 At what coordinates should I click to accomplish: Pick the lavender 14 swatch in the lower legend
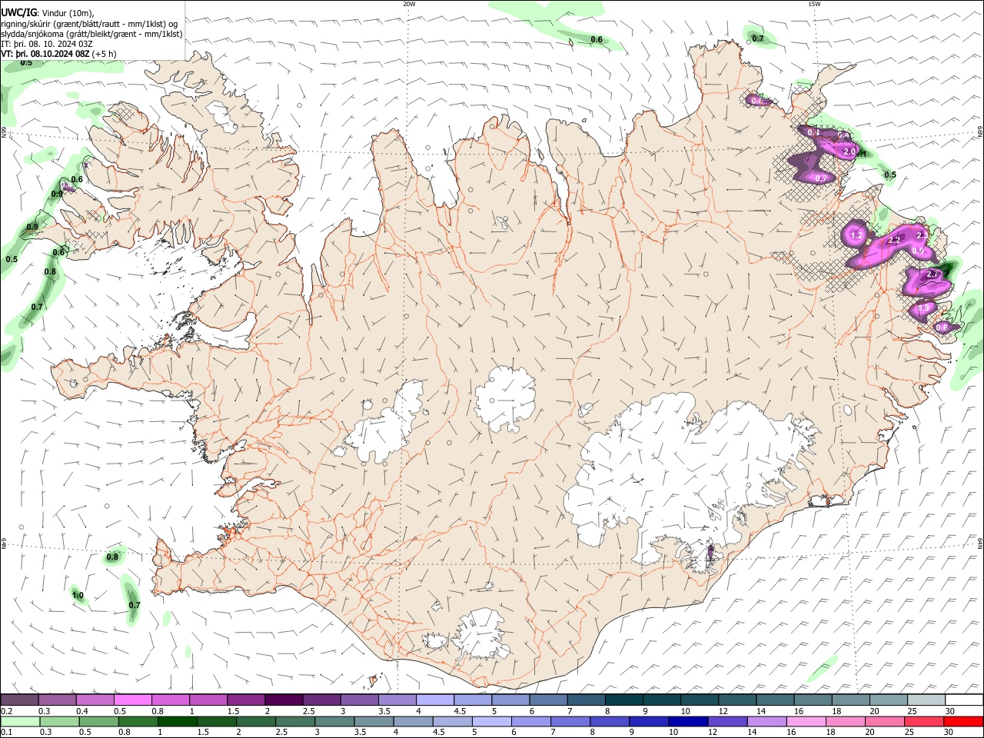pos(766,722)
